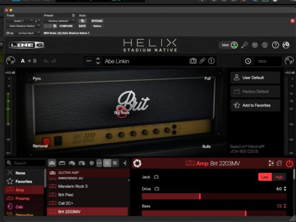
Task: Open the preset info icon
Action: (x=211, y=61)
